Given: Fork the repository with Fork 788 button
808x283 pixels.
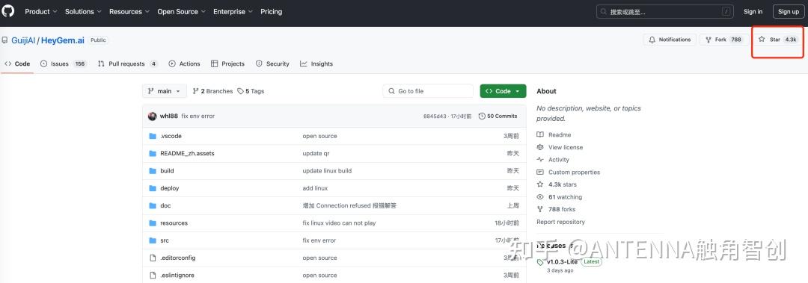Looking at the screenshot, I should [724, 40].
